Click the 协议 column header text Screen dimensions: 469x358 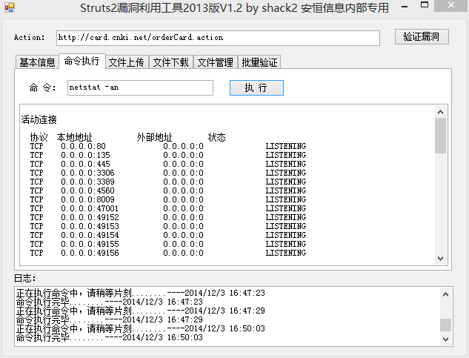click(x=39, y=137)
